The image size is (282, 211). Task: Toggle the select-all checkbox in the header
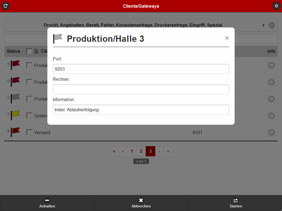point(29,51)
